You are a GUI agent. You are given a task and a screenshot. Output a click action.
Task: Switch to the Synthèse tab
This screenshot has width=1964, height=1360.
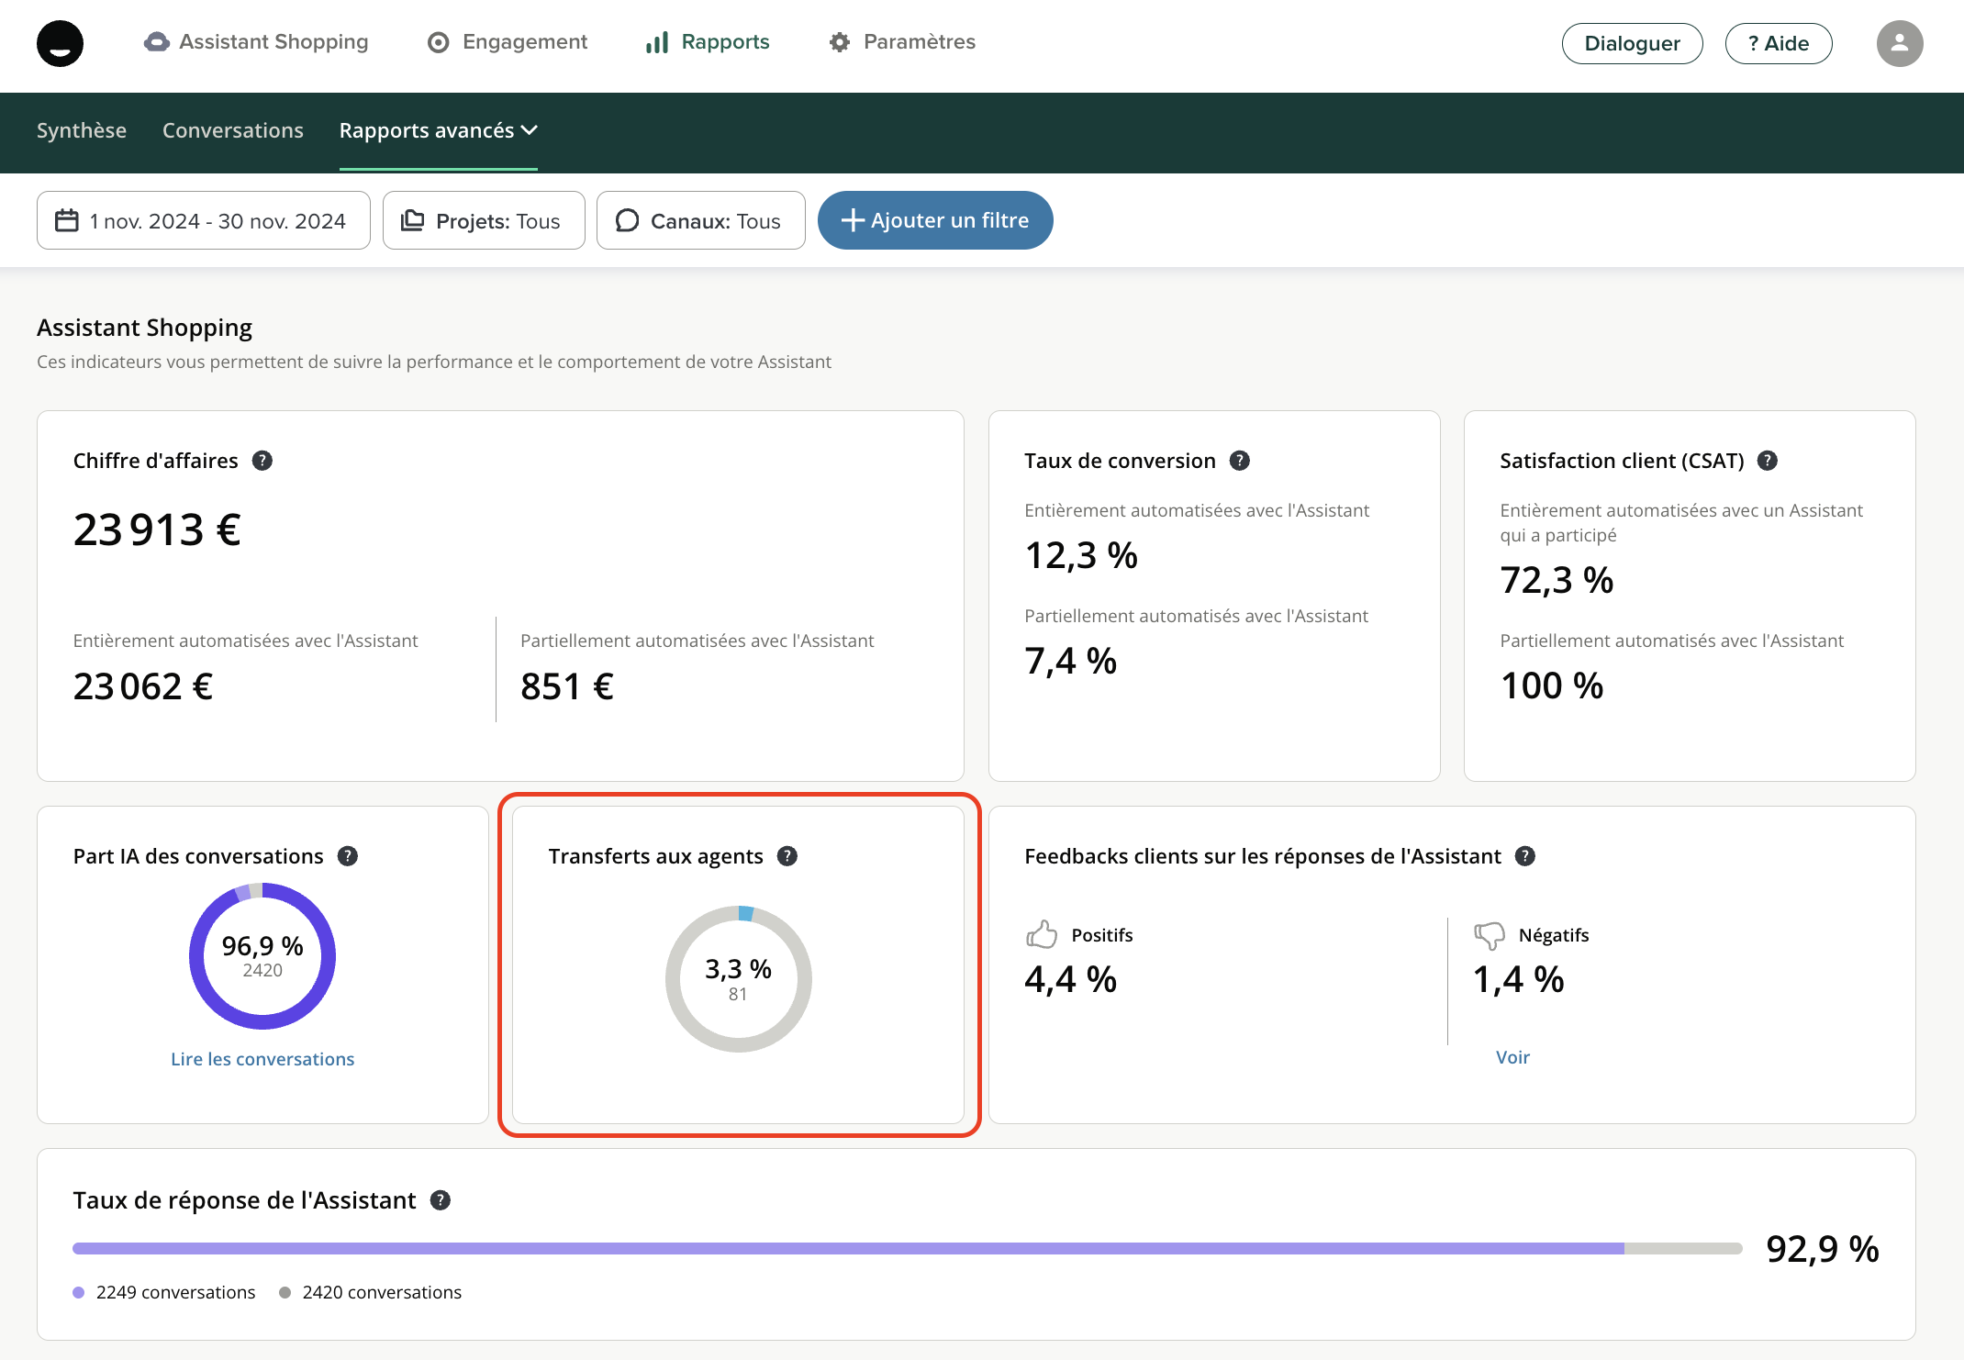click(82, 130)
